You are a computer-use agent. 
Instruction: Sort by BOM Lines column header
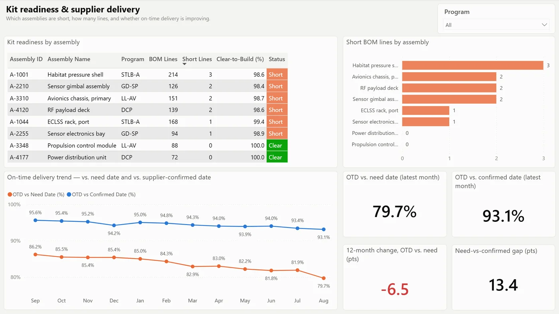tap(163, 59)
